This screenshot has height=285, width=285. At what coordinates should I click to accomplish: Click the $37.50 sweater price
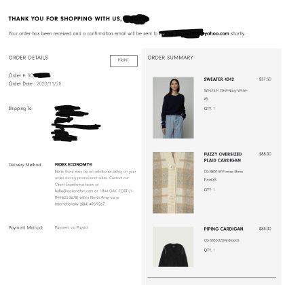(265, 79)
